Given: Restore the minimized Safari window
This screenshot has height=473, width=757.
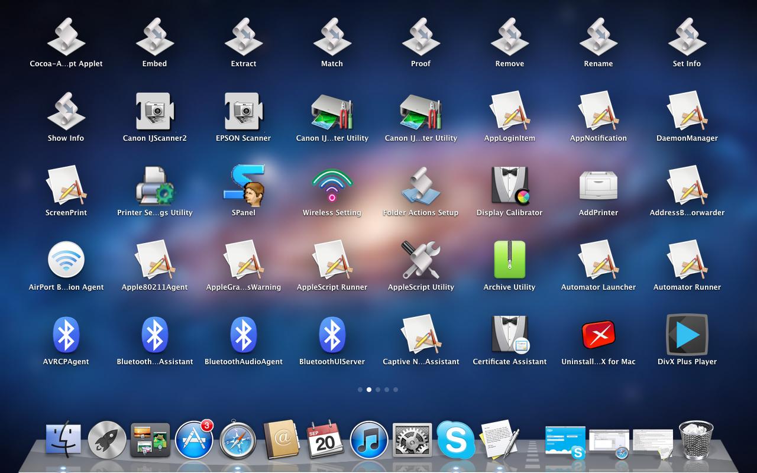Looking at the screenshot, I should click(x=609, y=443).
